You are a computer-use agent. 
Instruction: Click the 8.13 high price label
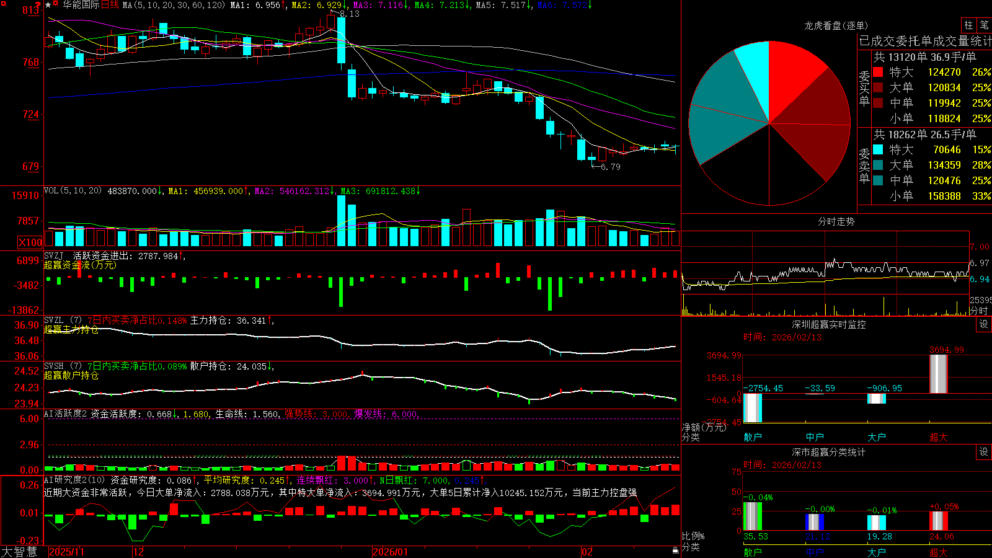click(x=349, y=14)
